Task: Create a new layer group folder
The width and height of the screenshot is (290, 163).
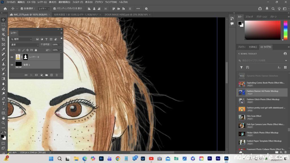Action: [46, 75]
